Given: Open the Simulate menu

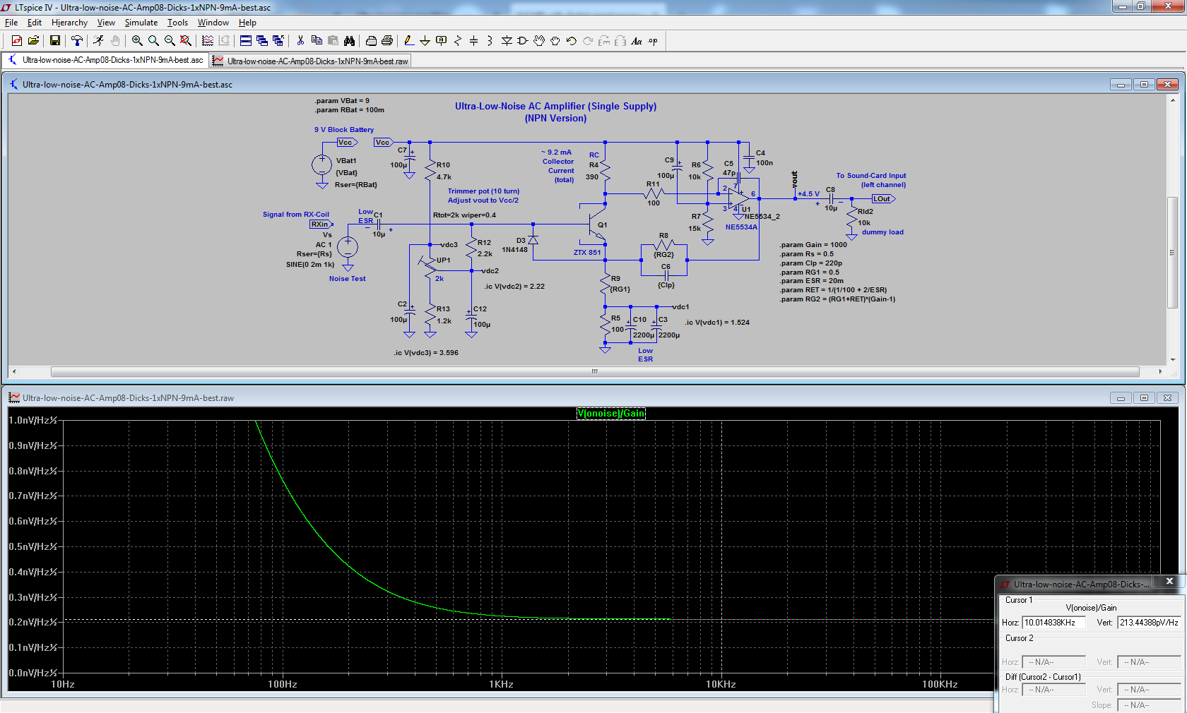Looking at the screenshot, I should point(141,23).
